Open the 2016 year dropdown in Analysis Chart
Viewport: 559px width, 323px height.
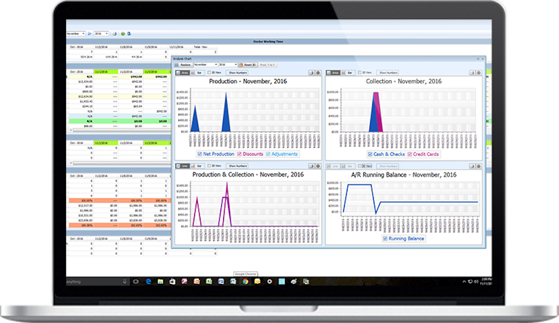(235, 64)
